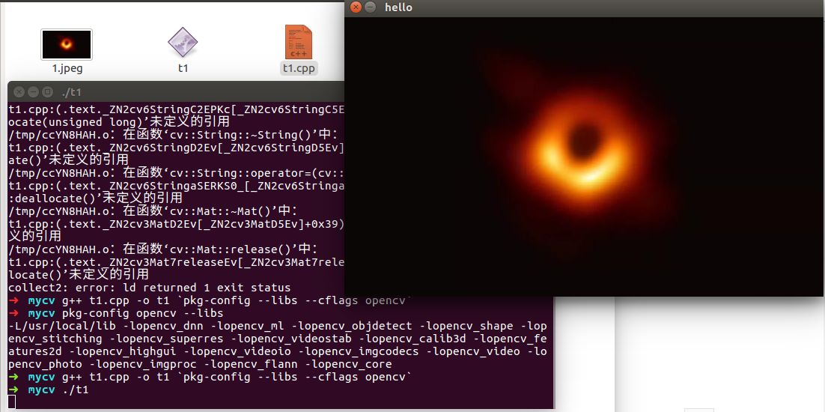Screen dimensions: 825x412
Task: Click the 1.jpeg file name label
Action: click(67, 68)
